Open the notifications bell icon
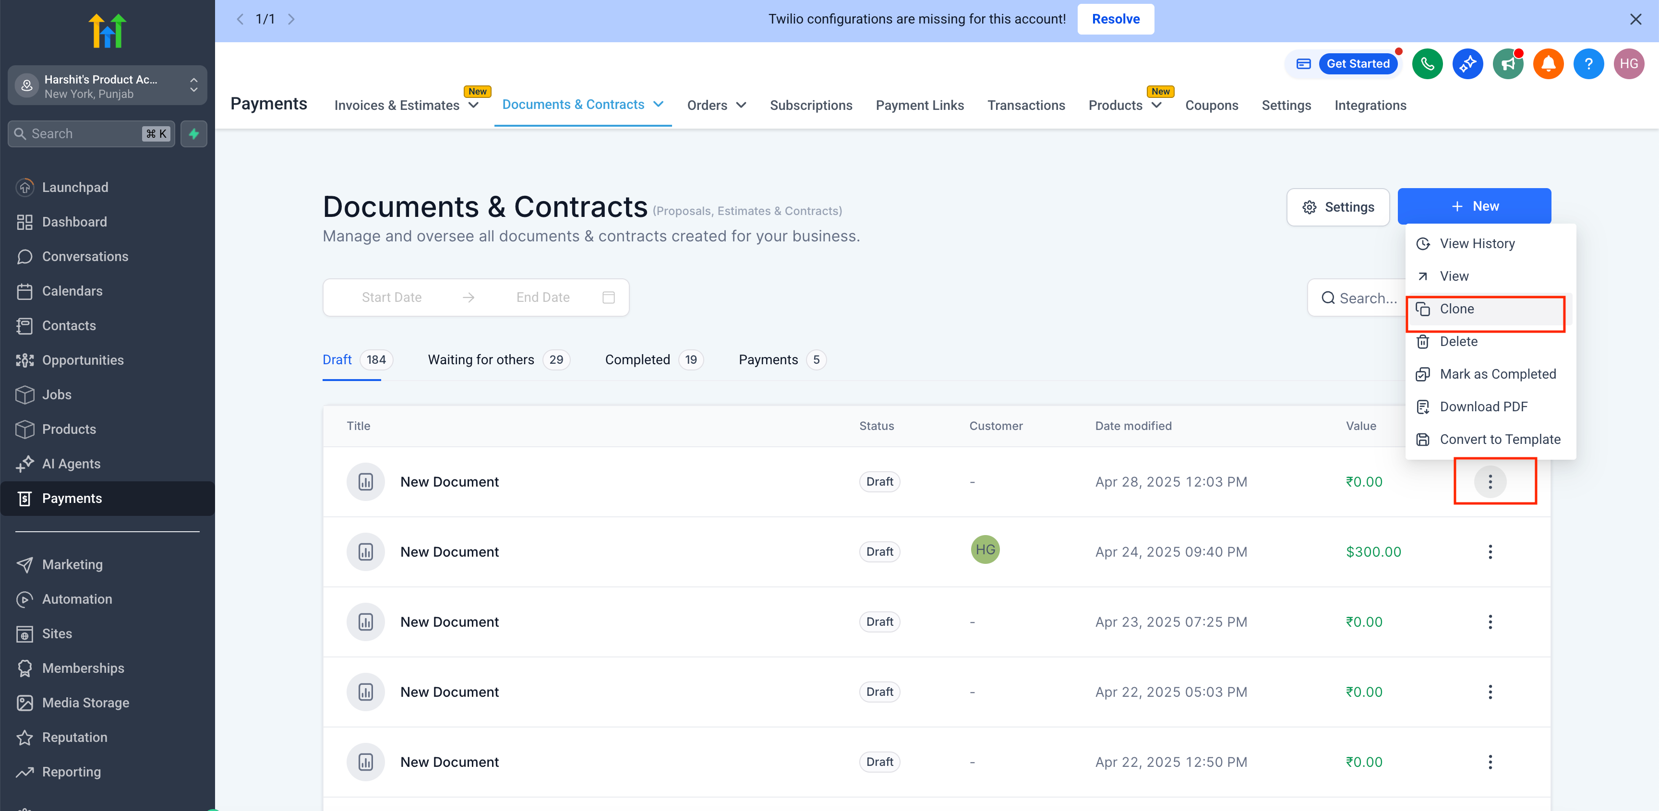Screen dimensions: 1659x811 (1548, 64)
